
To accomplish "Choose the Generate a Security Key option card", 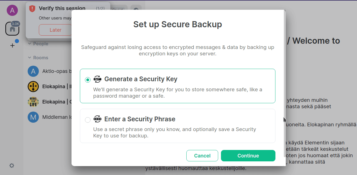I will (x=178, y=86).
